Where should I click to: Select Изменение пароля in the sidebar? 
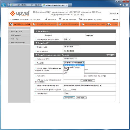point(18,43)
